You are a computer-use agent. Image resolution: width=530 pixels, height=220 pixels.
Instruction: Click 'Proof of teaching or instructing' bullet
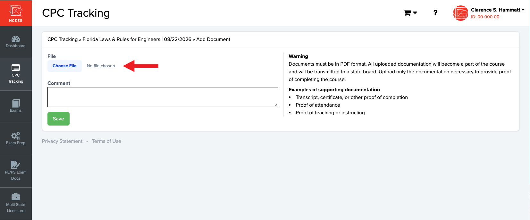330,113
